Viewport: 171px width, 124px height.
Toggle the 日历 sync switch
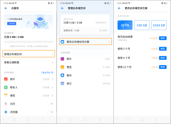coord(50,104)
